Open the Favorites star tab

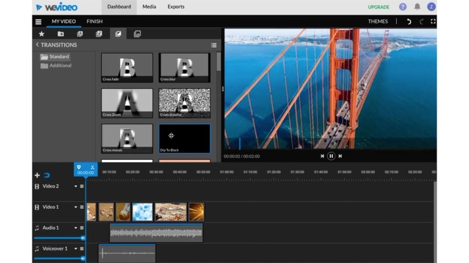point(41,34)
